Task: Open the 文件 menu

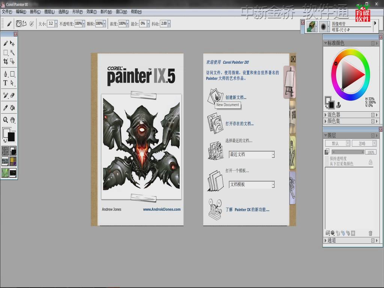Action: point(7,12)
